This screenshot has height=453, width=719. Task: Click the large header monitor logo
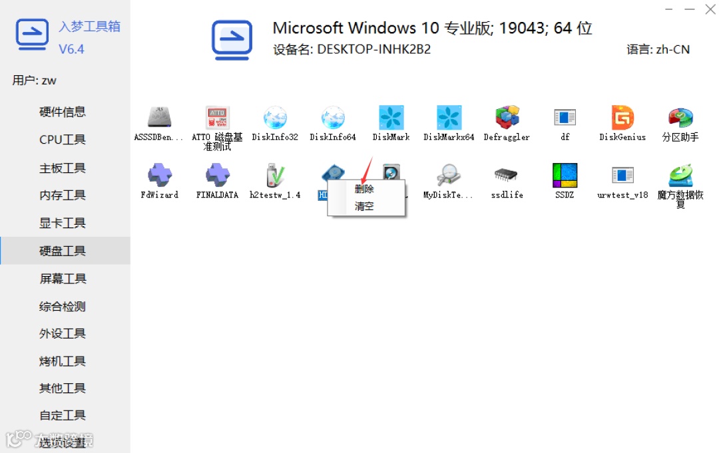(232, 40)
